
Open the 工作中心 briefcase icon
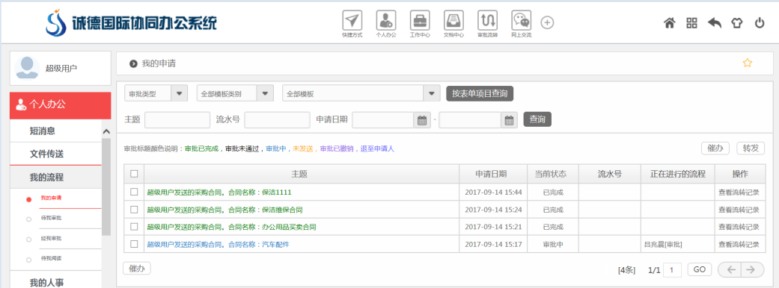coord(420,20)
